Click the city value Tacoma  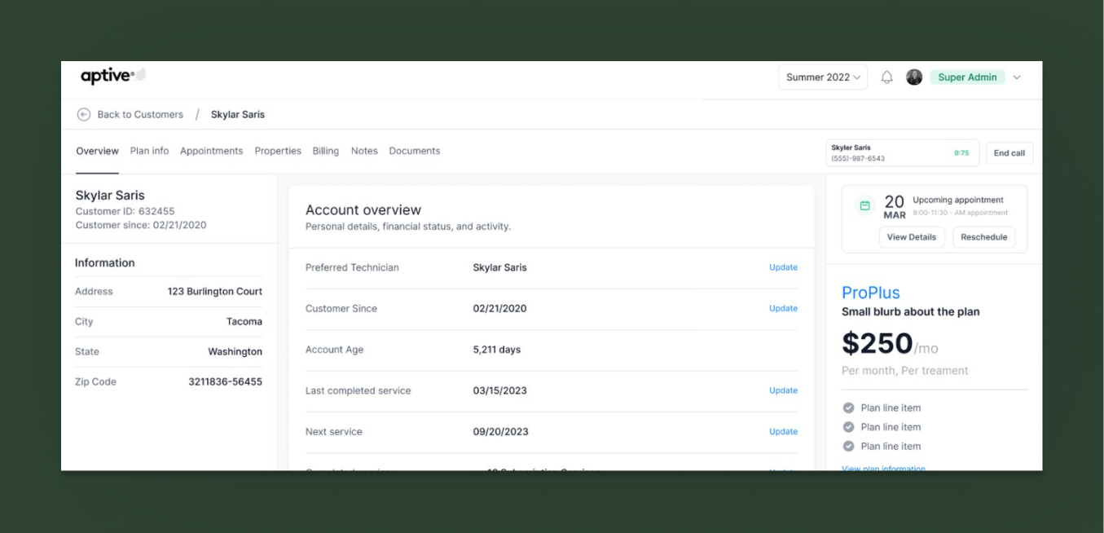(244, 321)
